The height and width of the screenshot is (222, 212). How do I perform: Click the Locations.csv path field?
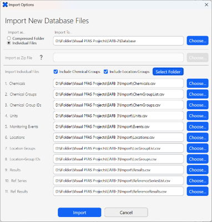point(118,138)
